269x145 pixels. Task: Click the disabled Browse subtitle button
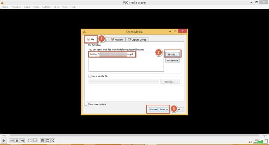(170, 82)
